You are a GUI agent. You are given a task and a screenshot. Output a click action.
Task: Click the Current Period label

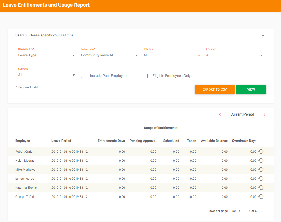242,114
